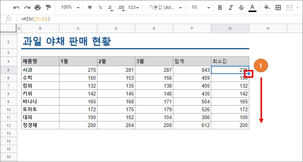Open the borders menu
Screen dimensions: 303x162
tap(278, 8)
